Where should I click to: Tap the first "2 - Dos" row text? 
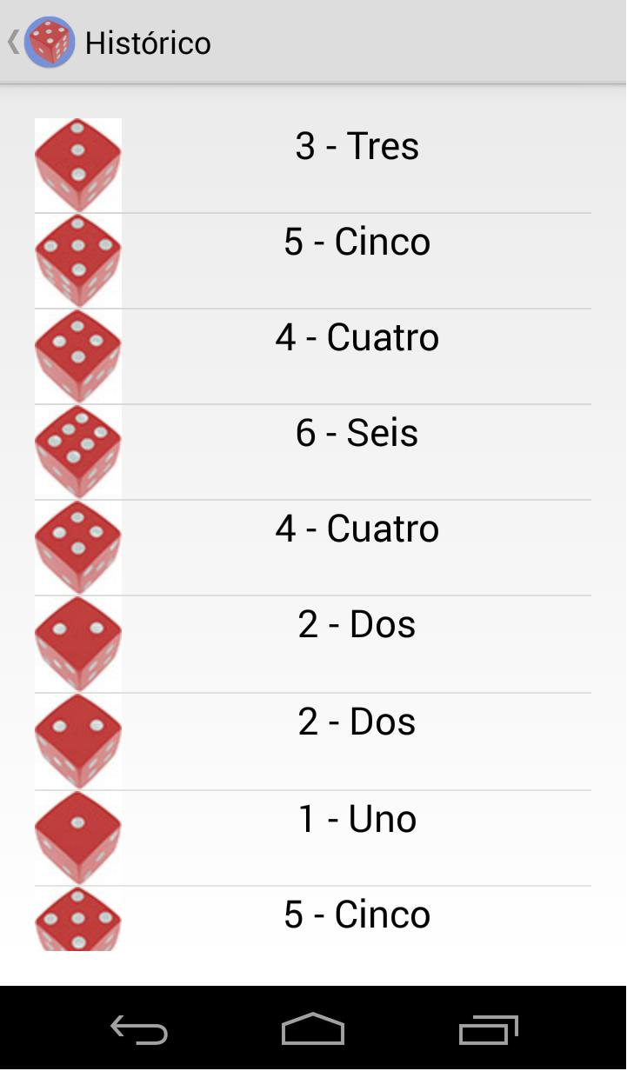point(357,624)
